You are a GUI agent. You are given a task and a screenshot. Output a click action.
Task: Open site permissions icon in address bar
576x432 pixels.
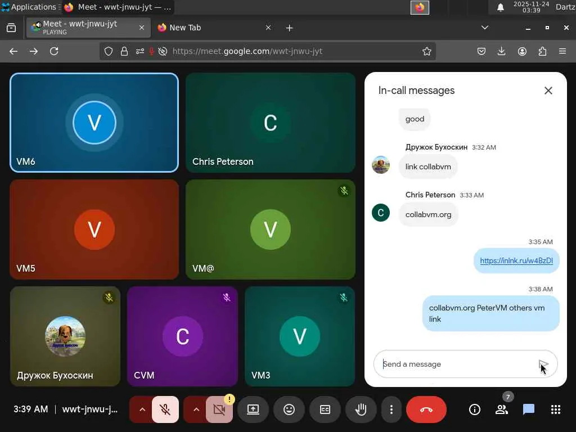[140, 51]
